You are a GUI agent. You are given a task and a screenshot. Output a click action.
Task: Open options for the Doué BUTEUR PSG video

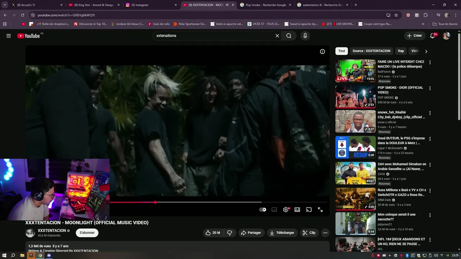click(430, 138)
